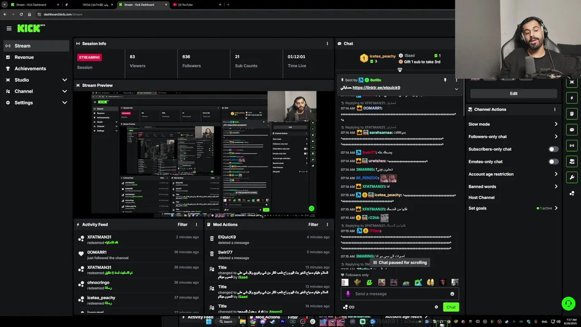Select Stream in the sidebar
The width and height of the screenshot is (581, 327).
pyautogui.click(x=36, y=46)
